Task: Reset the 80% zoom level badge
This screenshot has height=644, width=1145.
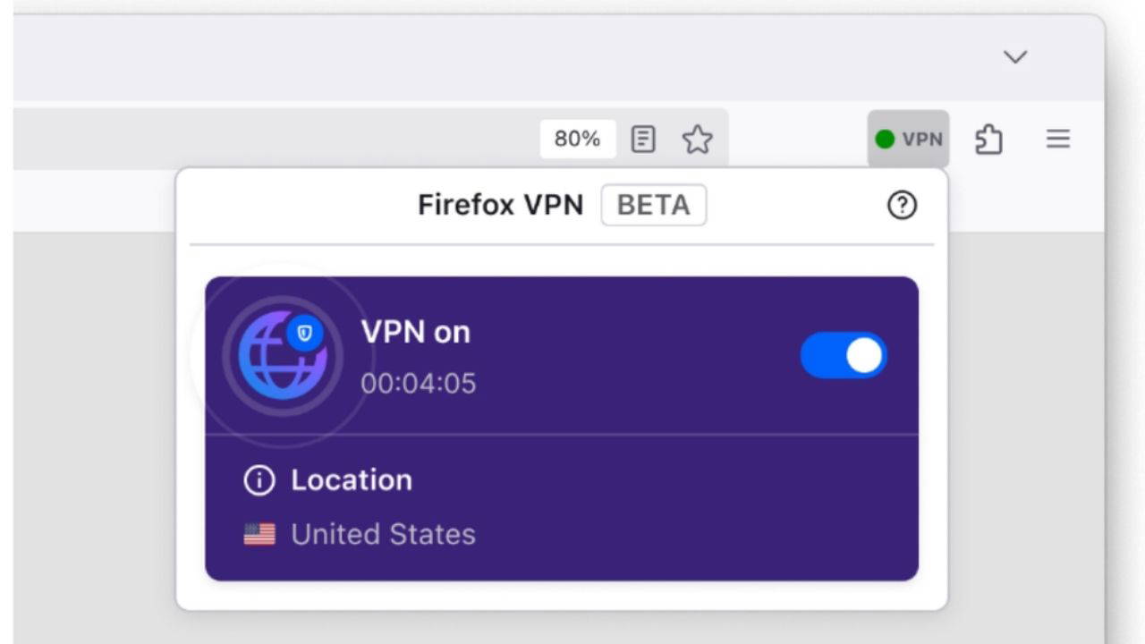Action: pyautogui.click(x=577, y=139)
